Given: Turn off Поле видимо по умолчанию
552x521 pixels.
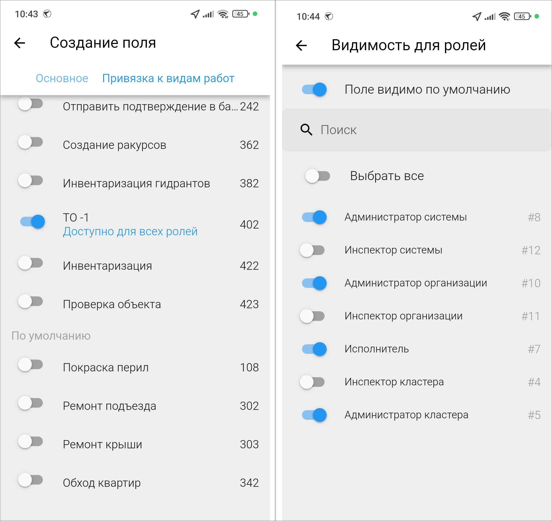Looking at the screenshot, I should [x=314, y=89].
